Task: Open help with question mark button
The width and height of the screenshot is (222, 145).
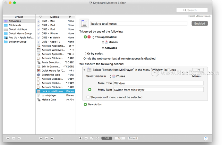Action: 206,139
